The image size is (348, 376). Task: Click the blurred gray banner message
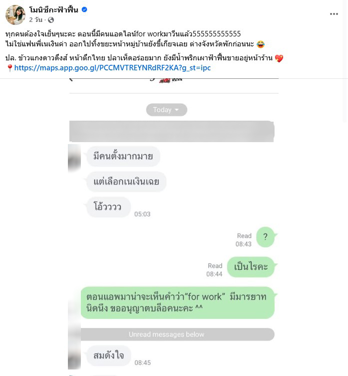click(x=172, y=132)
